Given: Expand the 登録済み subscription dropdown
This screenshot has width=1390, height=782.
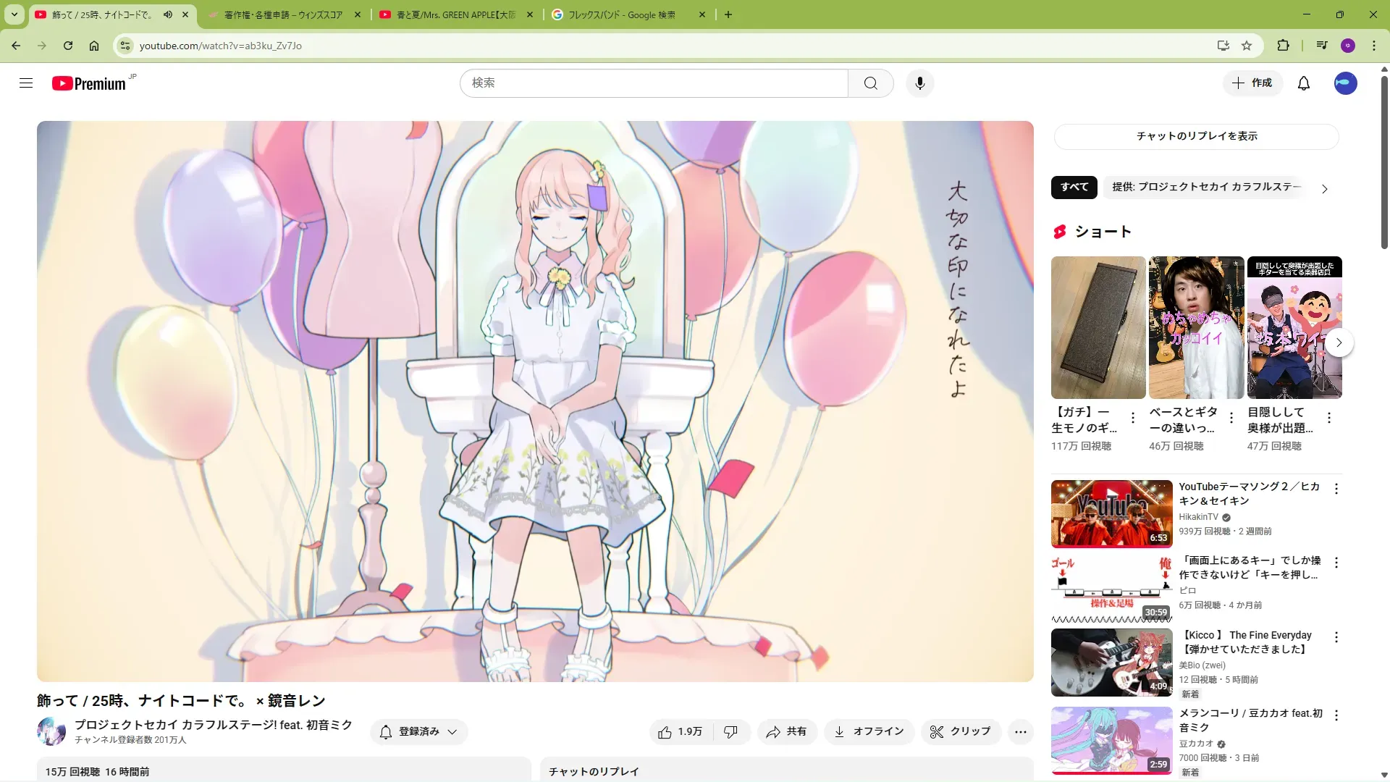Looking at the screenshot, I should [x=418, y=732].
